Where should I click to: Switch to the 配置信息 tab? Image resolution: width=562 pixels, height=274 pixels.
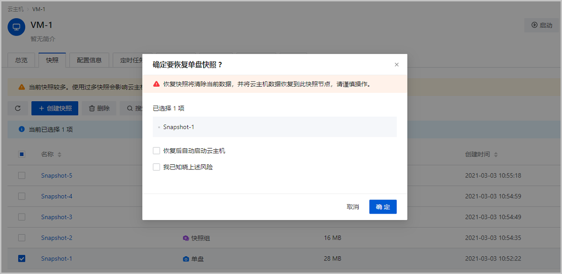[89, 60]
